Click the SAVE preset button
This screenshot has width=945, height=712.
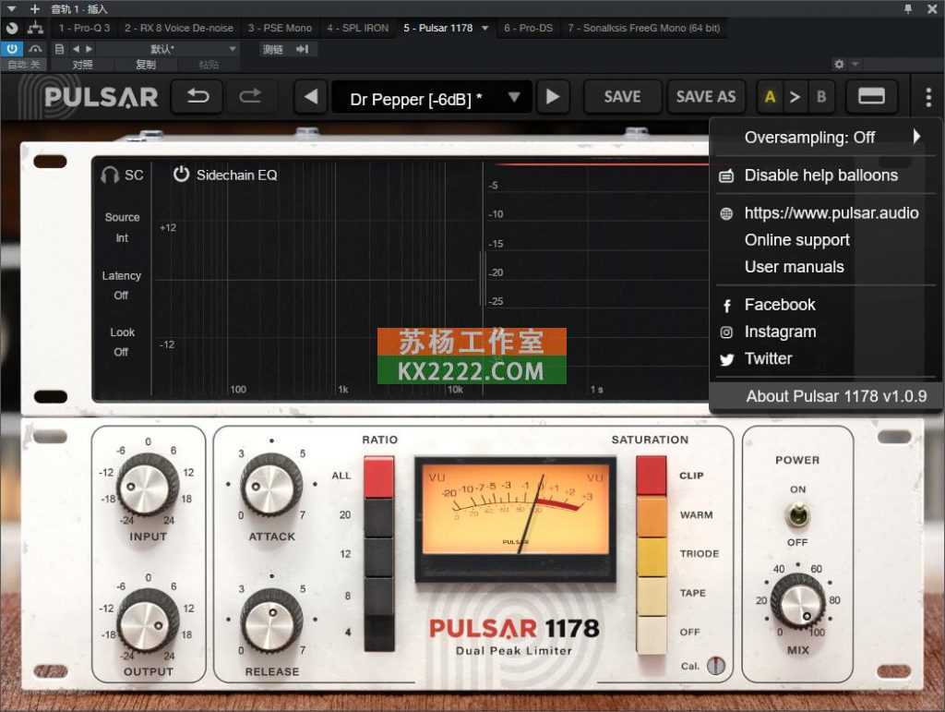pyautogui.click(x=623, y=96)
